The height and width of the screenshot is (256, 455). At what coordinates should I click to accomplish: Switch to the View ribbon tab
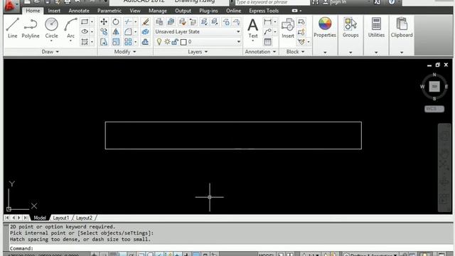135,11
